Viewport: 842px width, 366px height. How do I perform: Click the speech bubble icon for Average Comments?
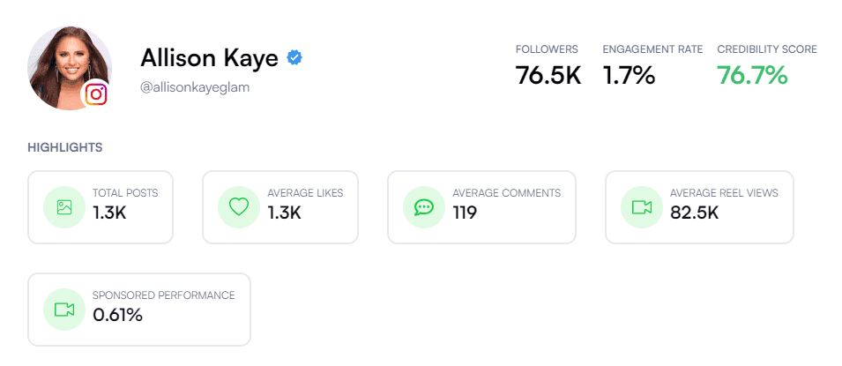[424, 207]
